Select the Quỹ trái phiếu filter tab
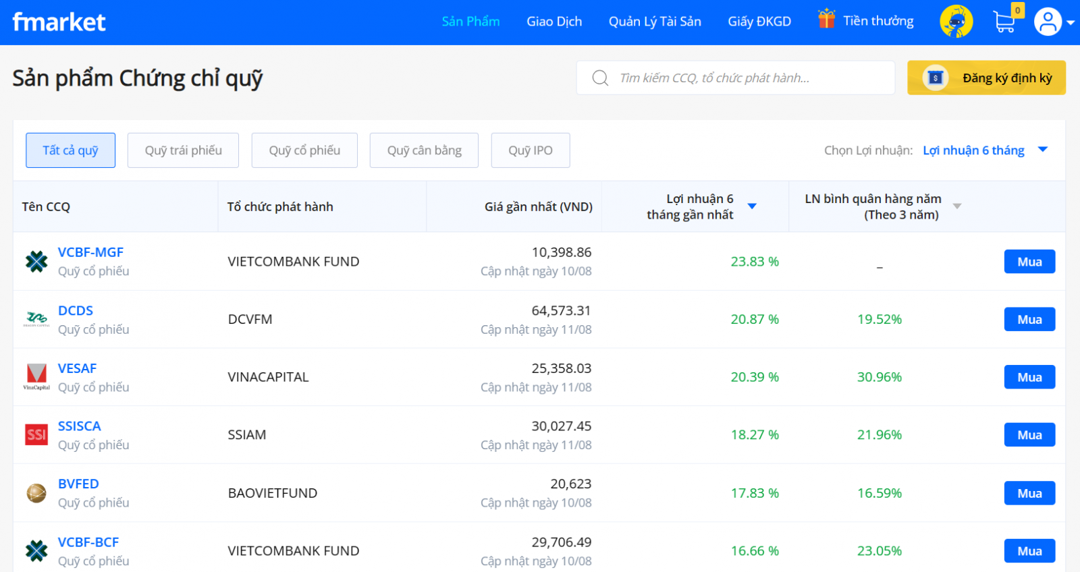The image size is (1080, 572). 183,150
